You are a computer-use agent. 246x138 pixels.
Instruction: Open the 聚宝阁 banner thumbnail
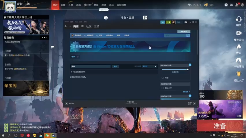[x=26, y=88]
